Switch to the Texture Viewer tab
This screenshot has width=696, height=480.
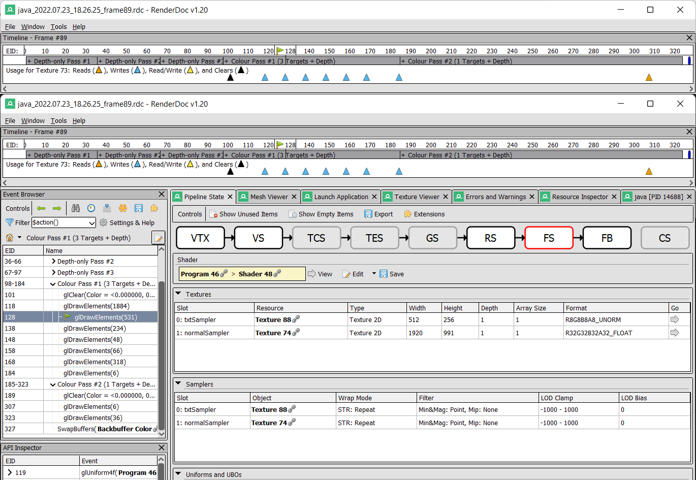417,197
